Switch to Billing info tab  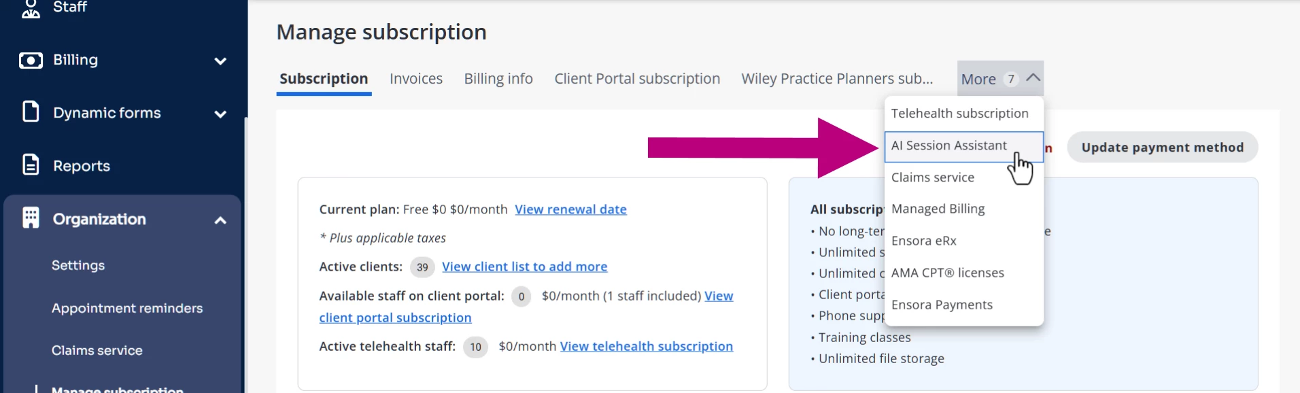498,79
